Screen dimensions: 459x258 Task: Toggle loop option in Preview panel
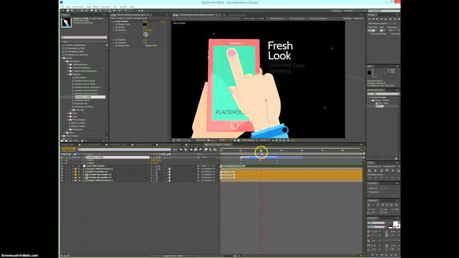395,19
